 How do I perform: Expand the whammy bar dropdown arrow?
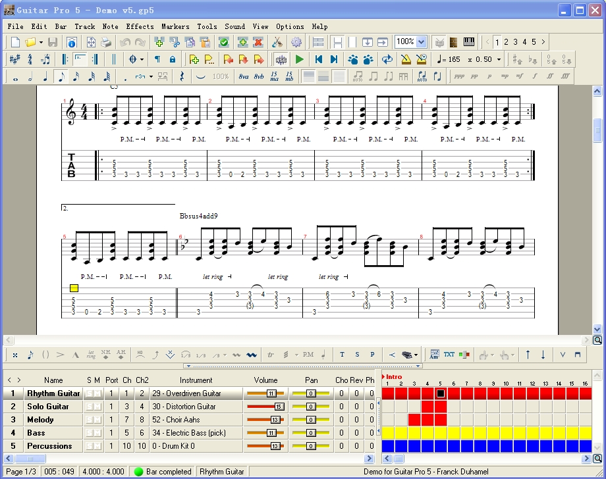coord(416,355)
